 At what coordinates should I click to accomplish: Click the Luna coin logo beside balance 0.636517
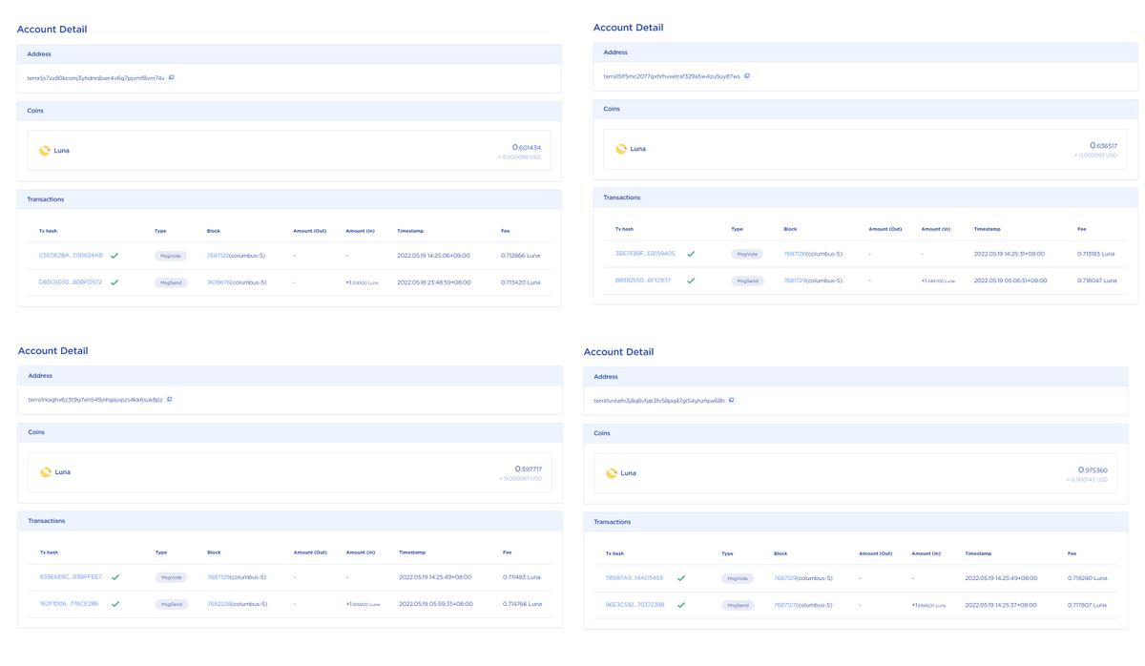click(621, 149)
